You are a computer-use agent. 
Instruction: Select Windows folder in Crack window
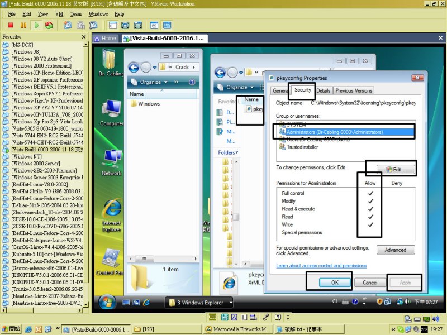(145, 104)
